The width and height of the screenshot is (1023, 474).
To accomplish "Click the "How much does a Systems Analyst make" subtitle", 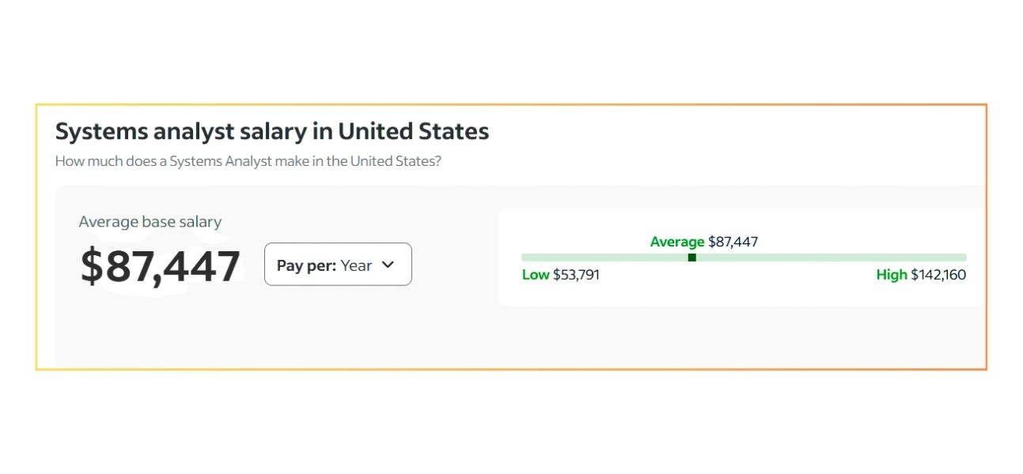I will pyautogui.click(x=248, y=161).
